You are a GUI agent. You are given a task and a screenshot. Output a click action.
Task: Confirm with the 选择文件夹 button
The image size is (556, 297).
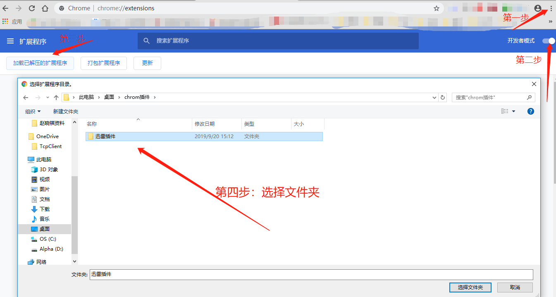point(470,287)
